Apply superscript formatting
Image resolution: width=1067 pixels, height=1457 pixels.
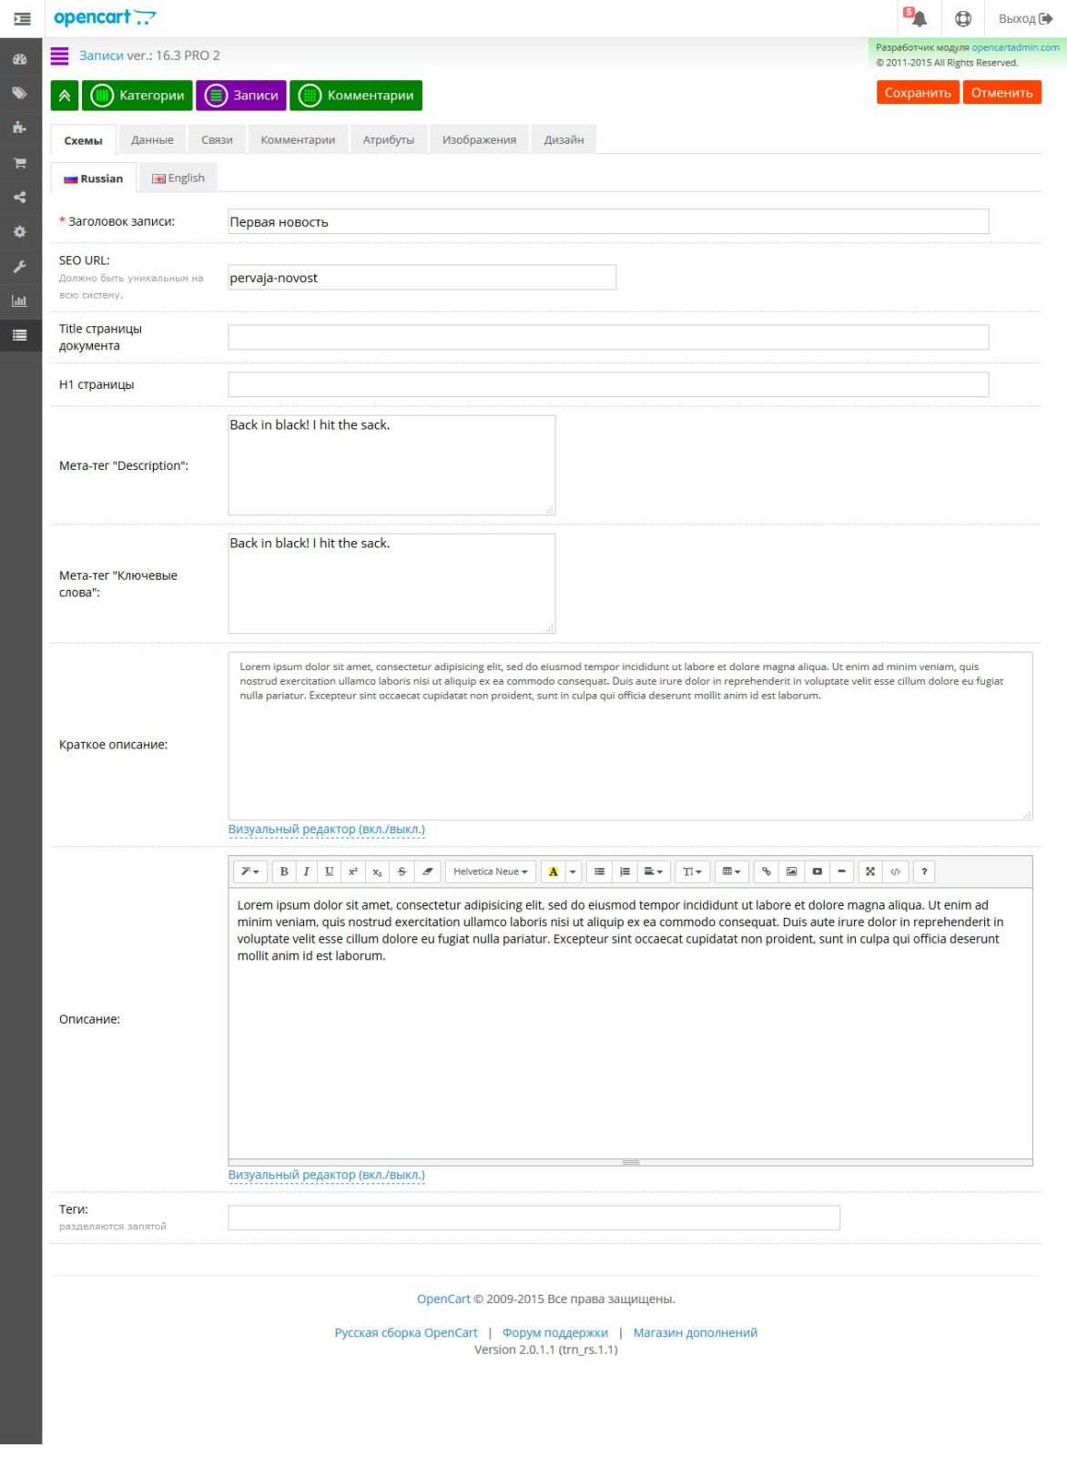pos(353,871)
